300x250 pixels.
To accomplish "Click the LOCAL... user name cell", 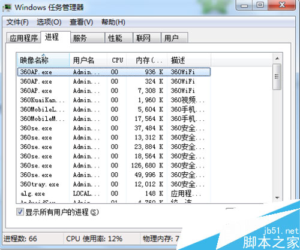I will pos(86,193).
